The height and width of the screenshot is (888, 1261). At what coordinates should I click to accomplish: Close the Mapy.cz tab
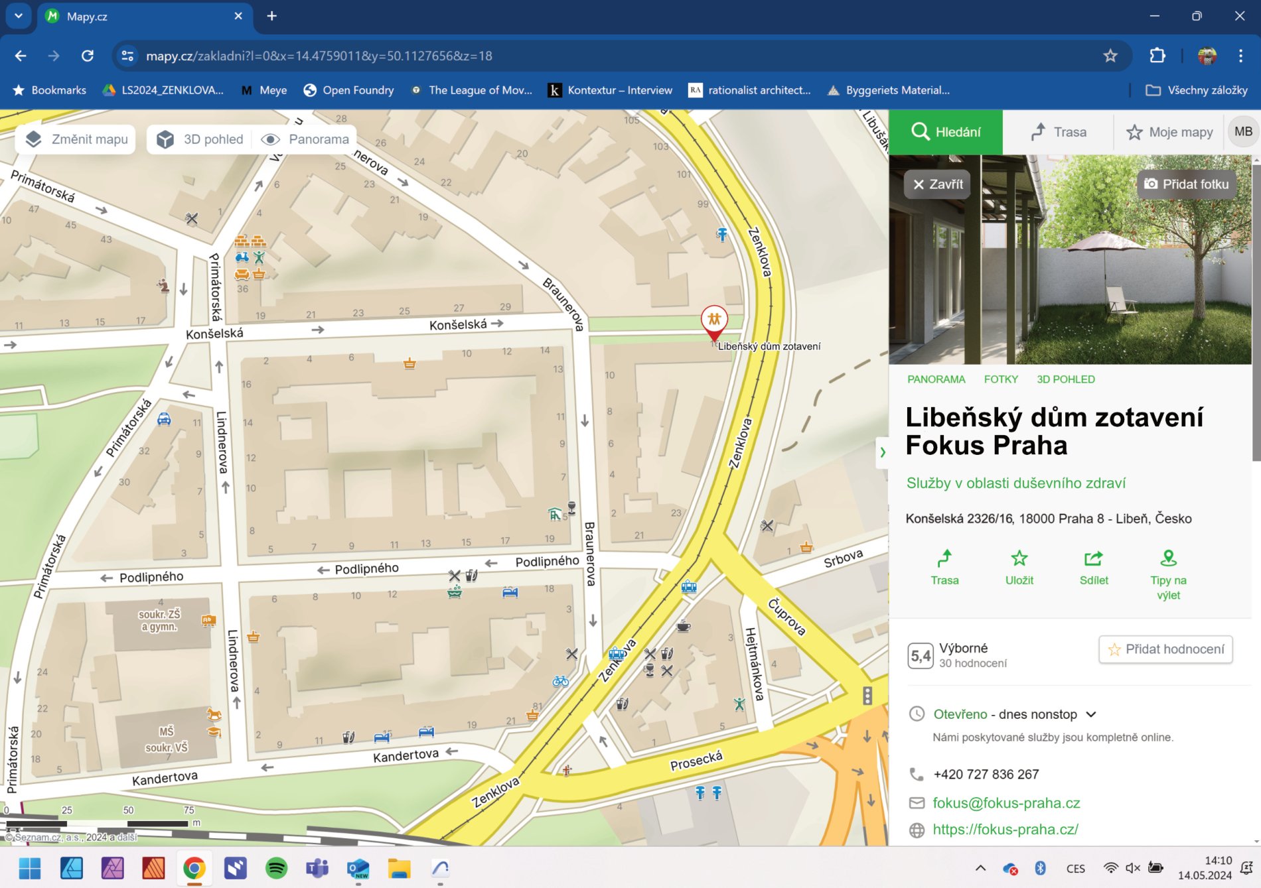click(x=238, y=16)
